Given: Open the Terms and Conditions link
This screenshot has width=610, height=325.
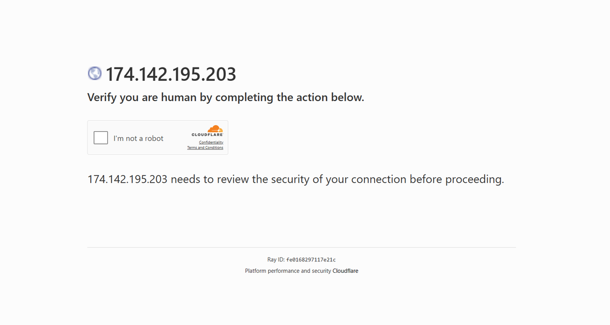Looking at the screenshot, I should pos(205,148).
